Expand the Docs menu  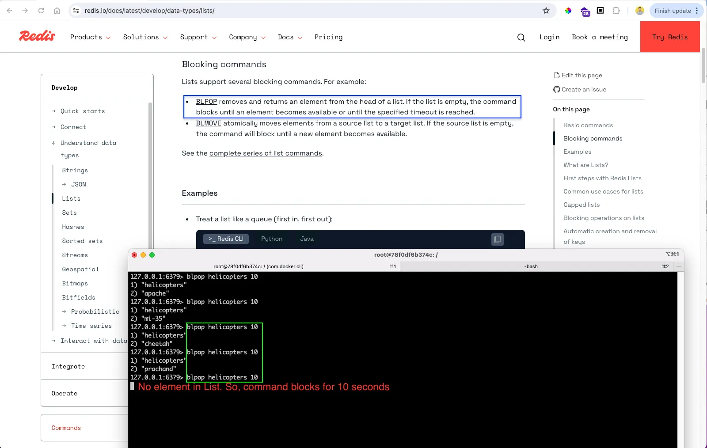pos(290,37)
